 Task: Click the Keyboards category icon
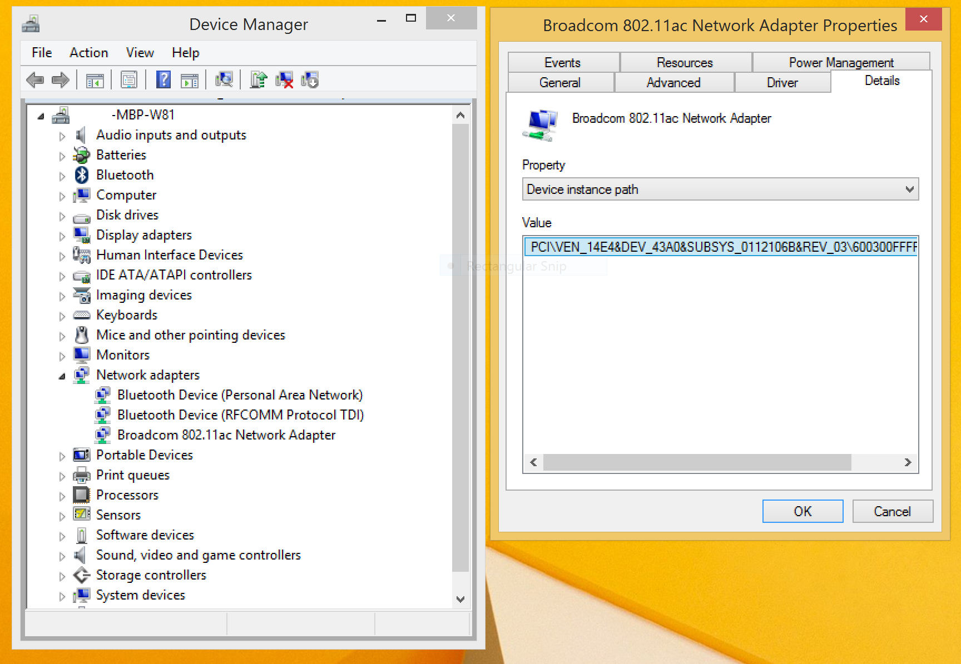click(x=82, y=315)
